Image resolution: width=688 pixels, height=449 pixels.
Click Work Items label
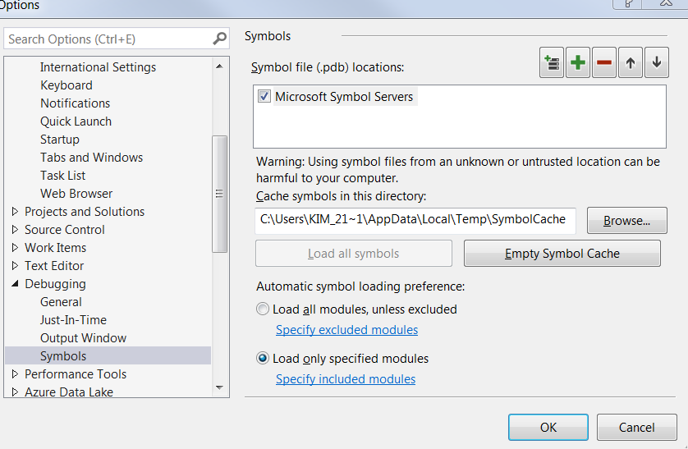pyautogui.click(x=55, y=247)
